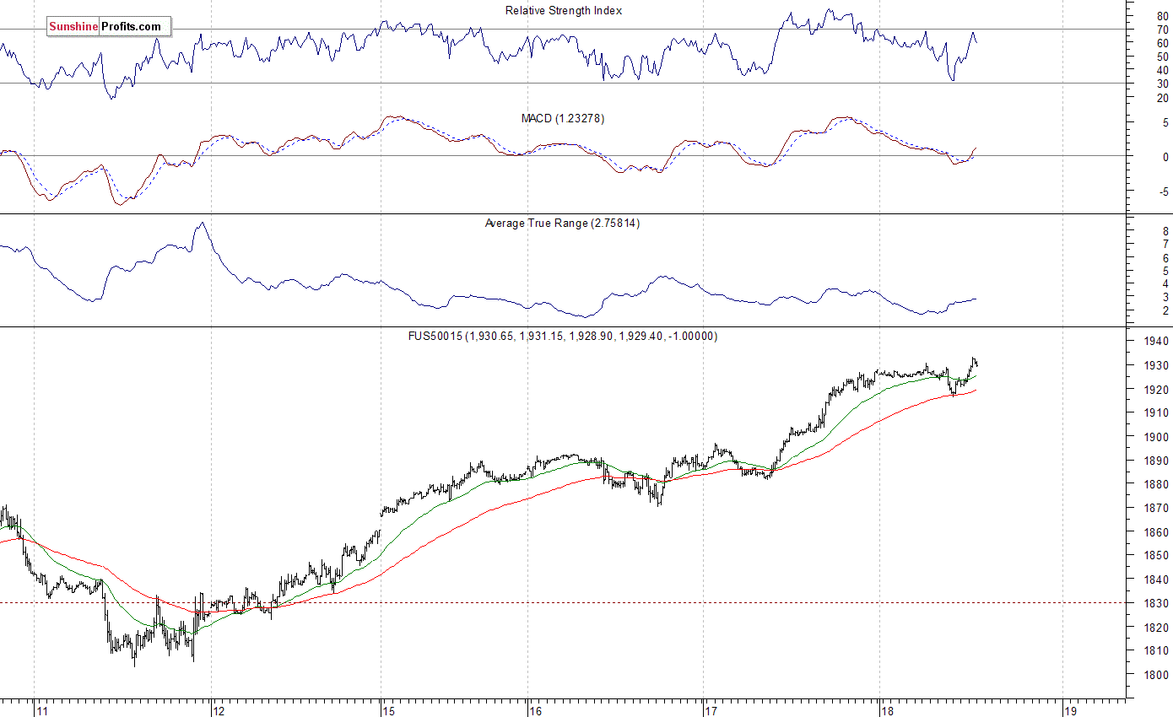Click the 1910 price axis label

1154,413
